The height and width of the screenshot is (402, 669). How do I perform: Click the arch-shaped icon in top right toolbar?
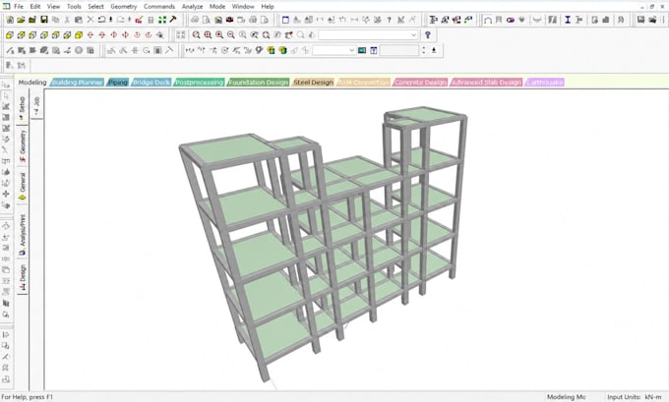(488, 20)
